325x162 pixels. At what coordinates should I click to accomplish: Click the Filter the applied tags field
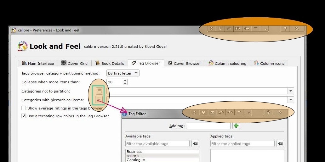point(242,143)
